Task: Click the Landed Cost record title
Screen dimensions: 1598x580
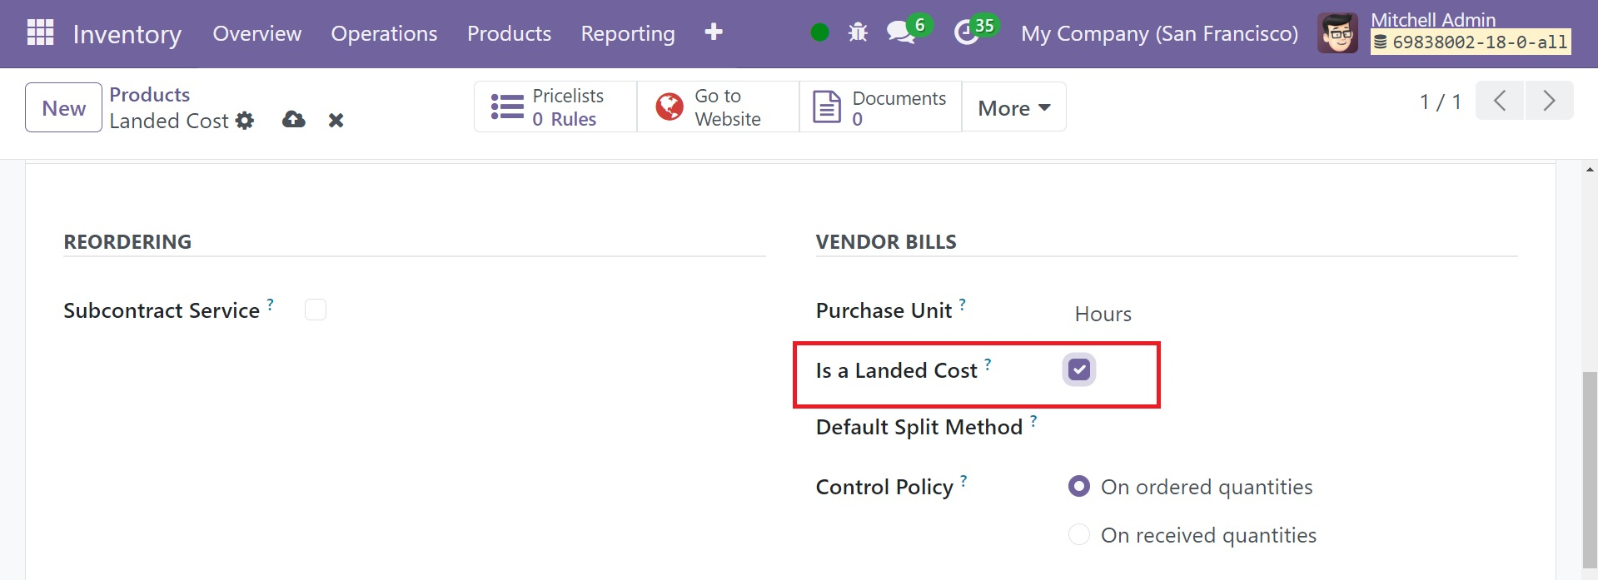Action: [x=169, y=121]
